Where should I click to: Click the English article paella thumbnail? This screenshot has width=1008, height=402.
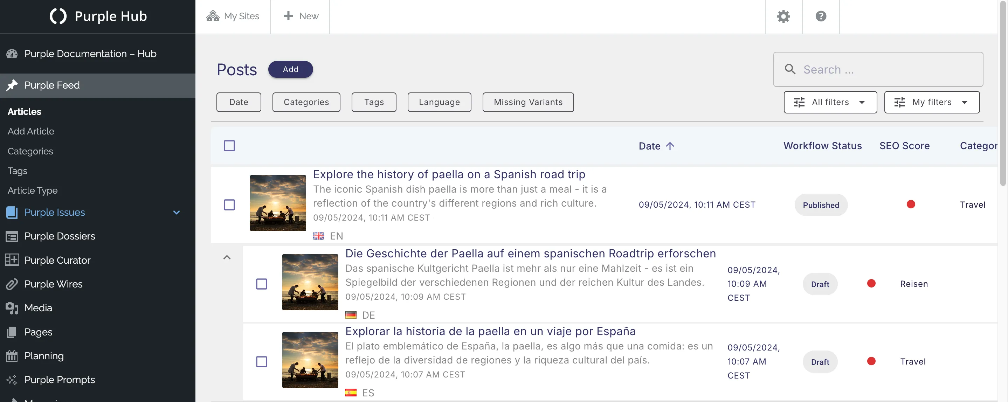click(x=278, y=203)
